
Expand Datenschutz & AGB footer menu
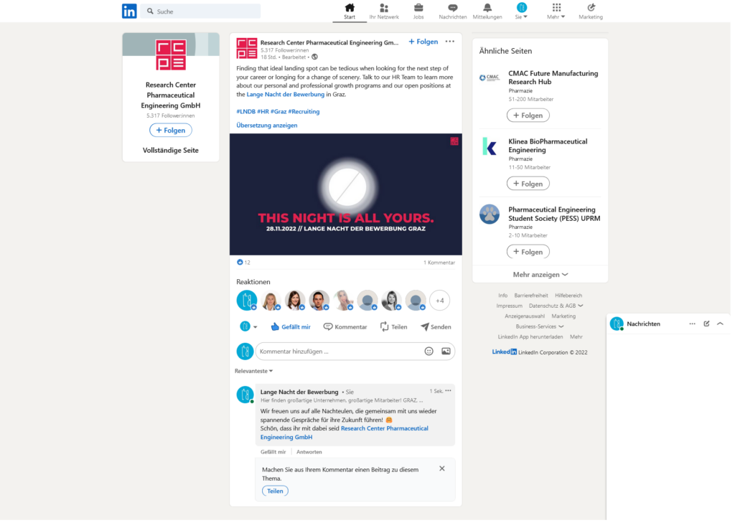556,306
